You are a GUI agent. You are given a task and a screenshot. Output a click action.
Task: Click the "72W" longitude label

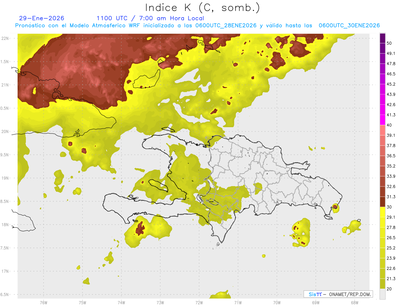[199, 303]
